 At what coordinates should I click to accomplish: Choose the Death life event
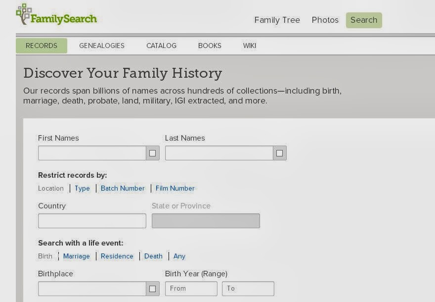(153, 256)
